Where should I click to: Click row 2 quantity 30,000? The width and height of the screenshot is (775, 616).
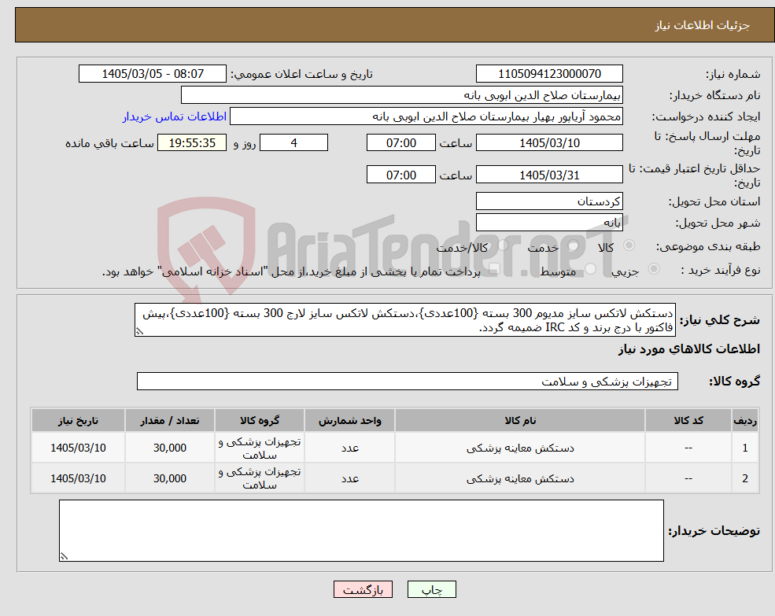point(169,478)
